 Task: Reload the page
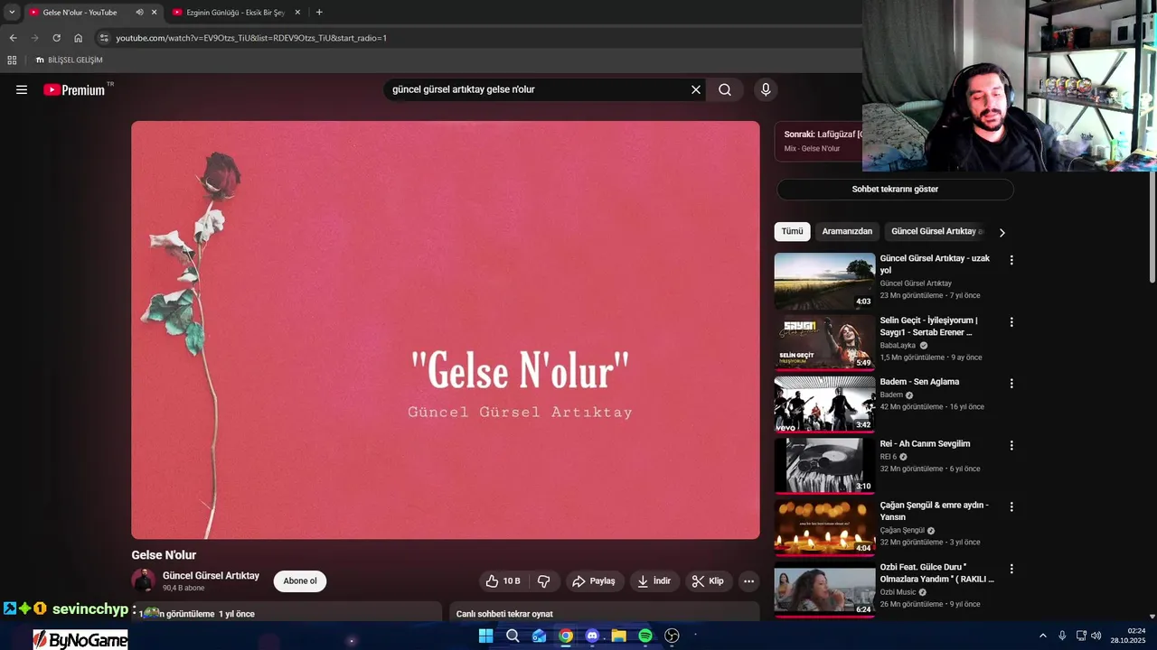pos(56,38)
